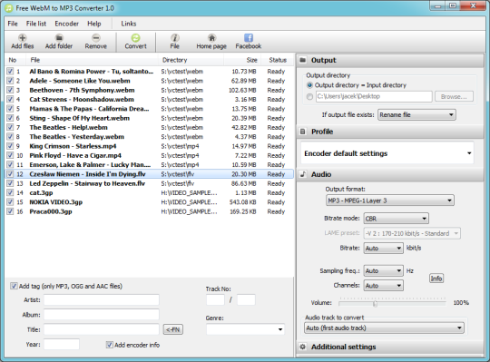Expand the Additional settings section
This screenshot has height=362, width=490.
click(389, 347)
